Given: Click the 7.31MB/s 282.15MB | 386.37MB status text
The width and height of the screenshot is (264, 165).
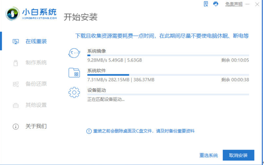Looking at the screenshot, I should (121, 80).
